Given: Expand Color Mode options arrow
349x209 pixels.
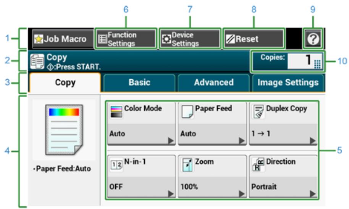Looking at the screenshot, I should click(171, 140).
